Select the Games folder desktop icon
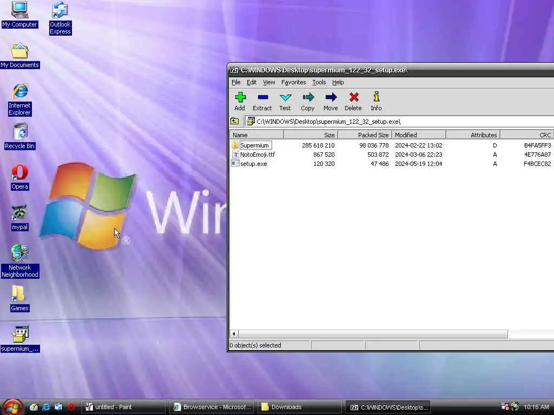The width and height of the screenshot is (554, 415). 19,299
